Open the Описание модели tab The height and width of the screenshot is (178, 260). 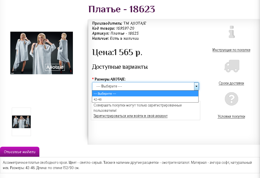(x=20, y=152)
